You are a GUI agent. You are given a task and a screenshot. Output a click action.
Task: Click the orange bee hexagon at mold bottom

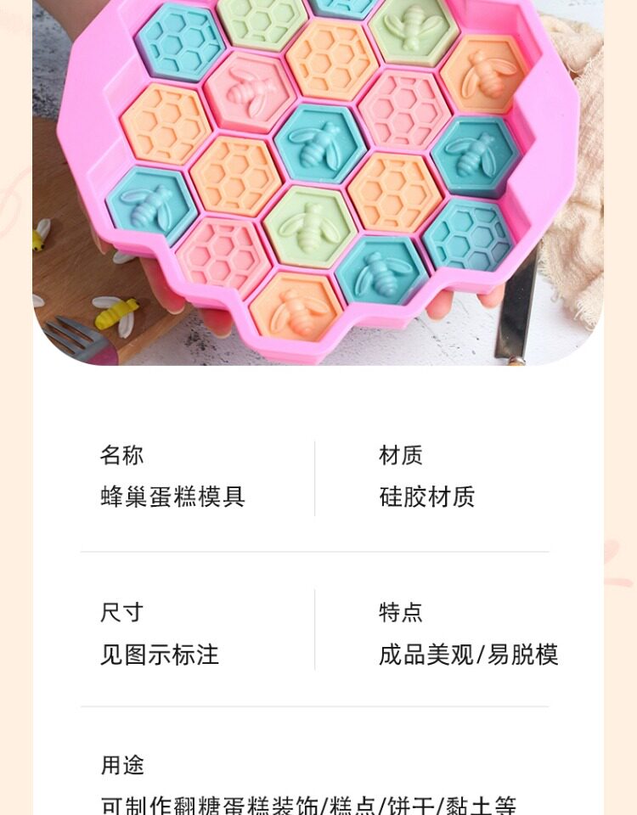point(296,307)
